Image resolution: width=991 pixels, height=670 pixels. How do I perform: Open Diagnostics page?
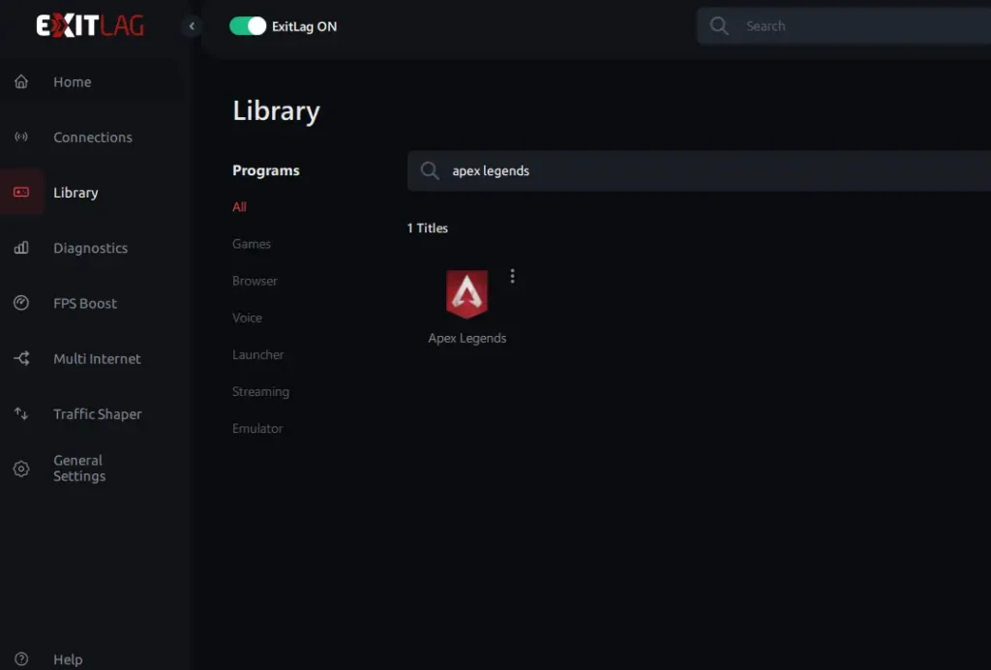90,248
